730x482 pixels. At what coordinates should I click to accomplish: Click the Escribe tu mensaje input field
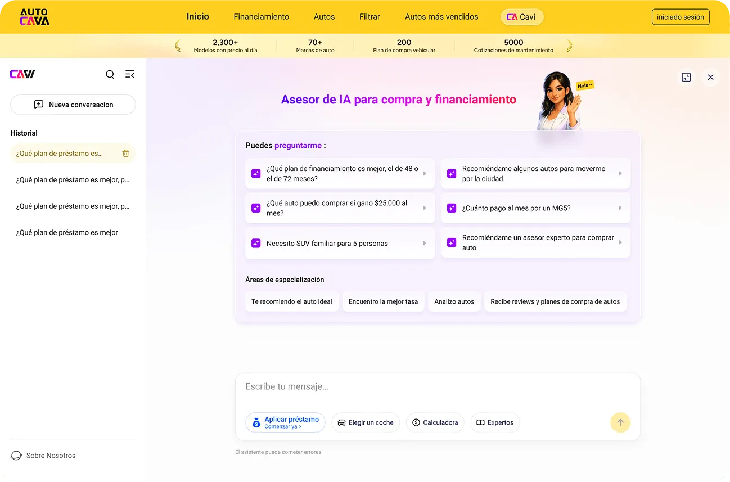438,387
